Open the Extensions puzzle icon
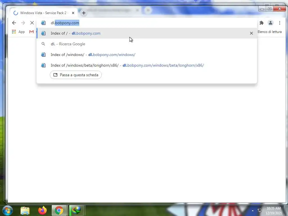 click(261, 23)
